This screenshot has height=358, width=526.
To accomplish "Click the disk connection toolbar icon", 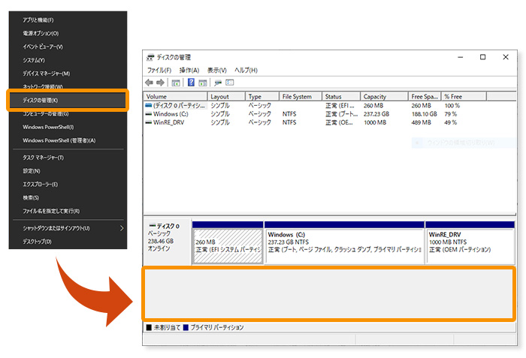I will coord(218,83).
